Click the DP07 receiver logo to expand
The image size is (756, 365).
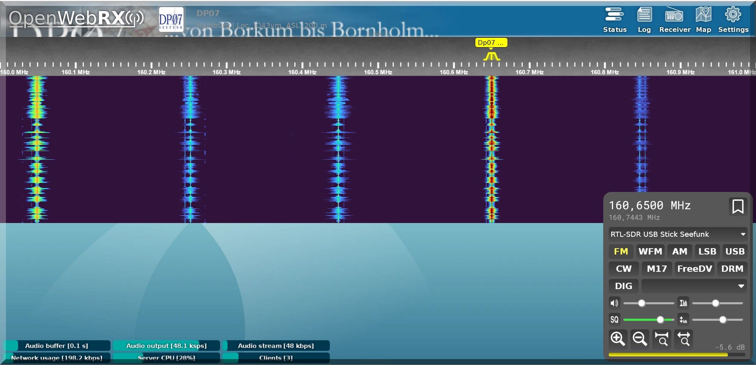tap(171, 19)
